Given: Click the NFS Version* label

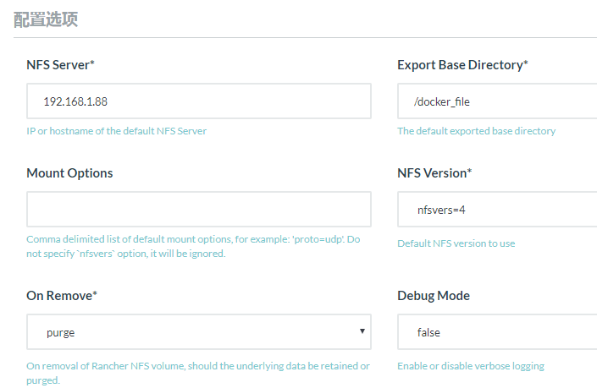Looking at the screenshot, I should tap(434, 172).
